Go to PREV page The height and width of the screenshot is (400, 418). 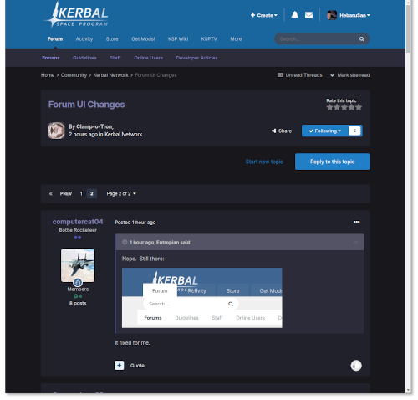pos(66,193)
